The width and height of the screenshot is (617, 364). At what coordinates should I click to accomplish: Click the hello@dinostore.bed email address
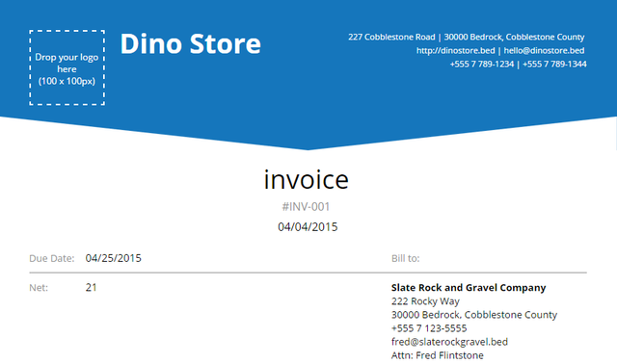click(x=544, y=51)
